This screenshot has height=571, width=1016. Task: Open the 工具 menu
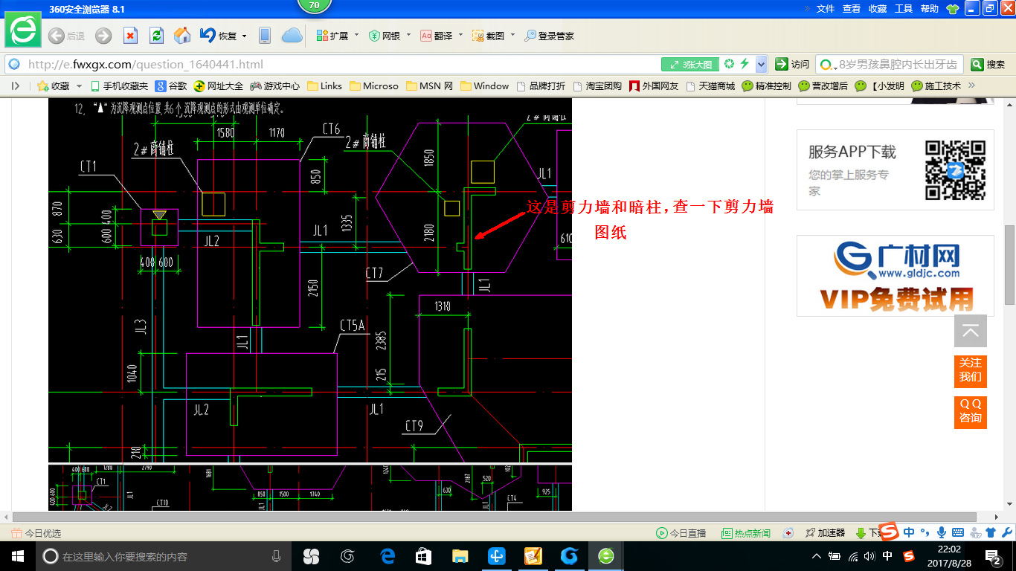click(904, 9)
